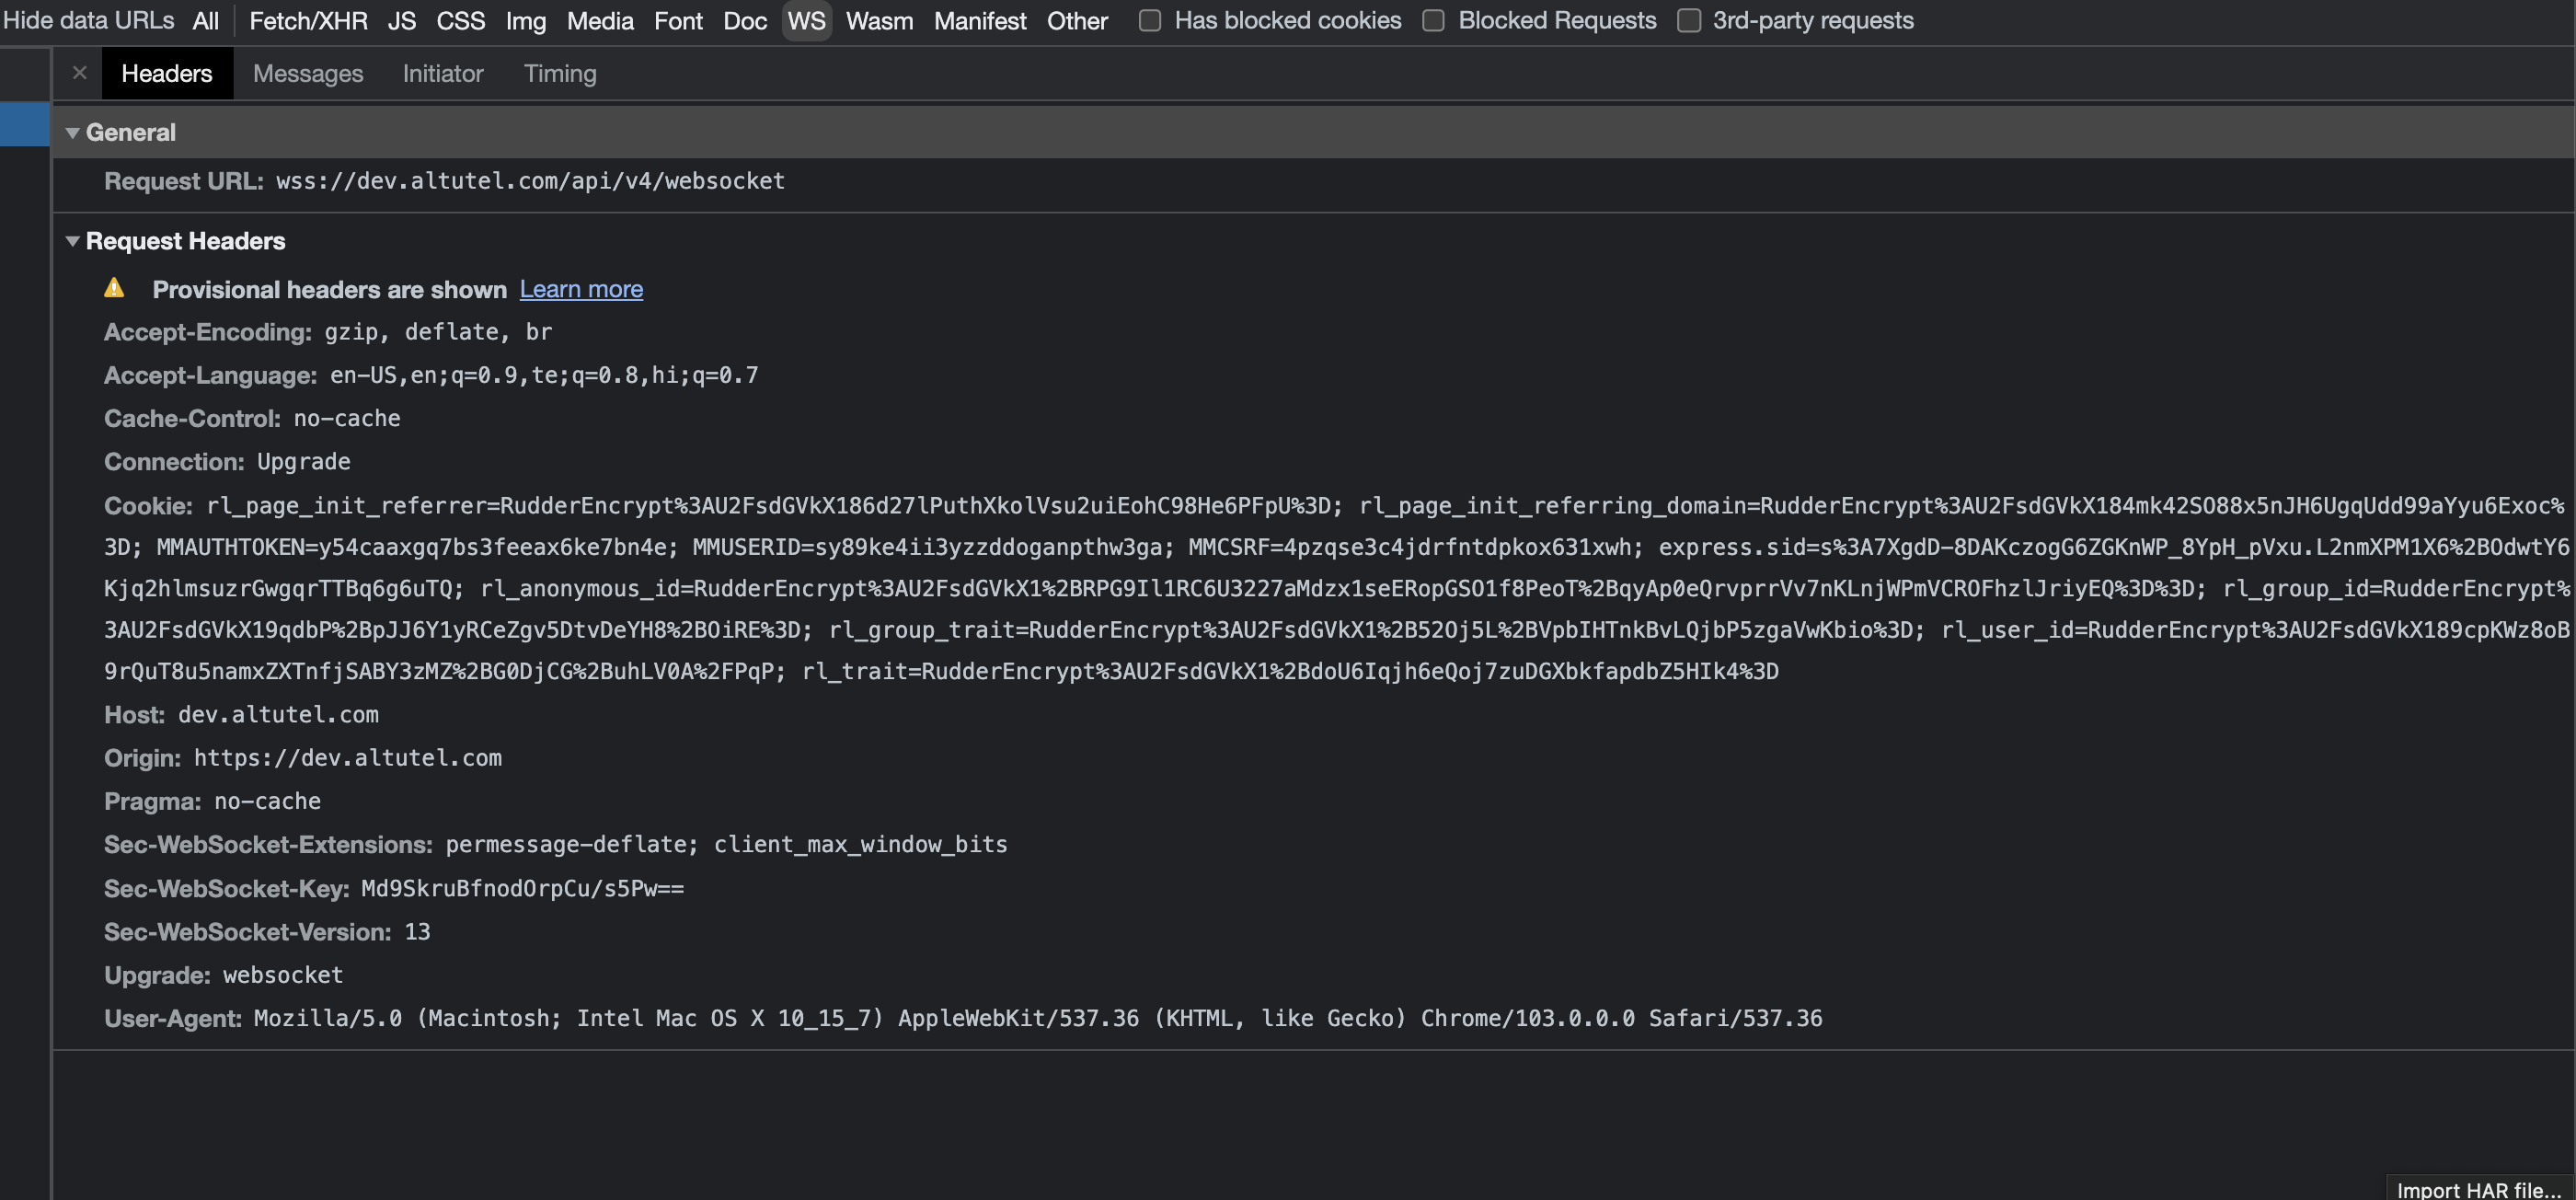Toggle Hide data URLs option
This screenshot has width=2576, height=1200.
point(87,20)
